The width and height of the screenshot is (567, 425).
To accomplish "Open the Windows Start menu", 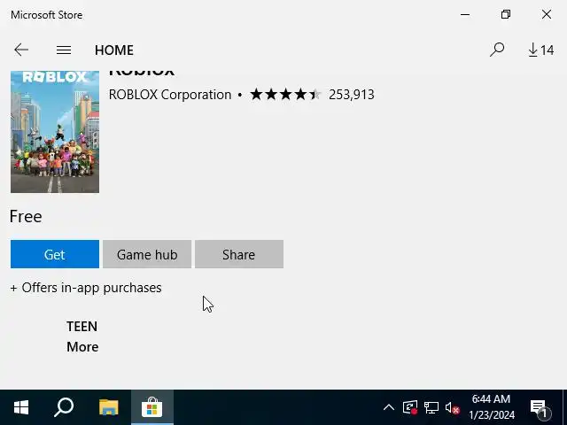I will 21,407.
